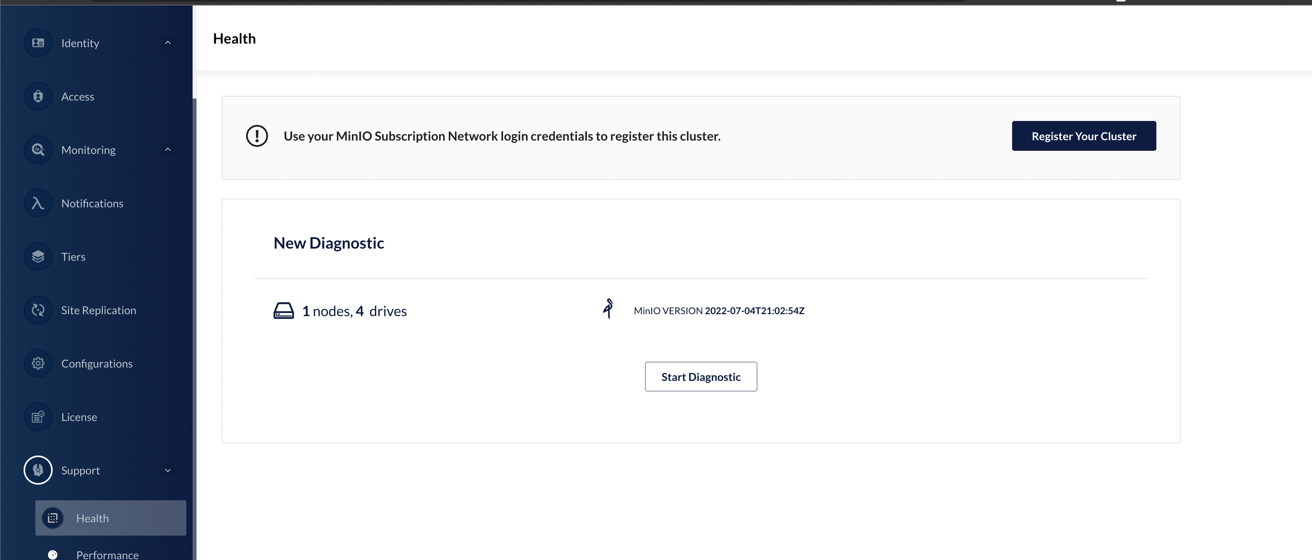This screenshot has height=560, width=1312.
Task: Open the Tiers menu entry
Action: click(x=74, y=256)
